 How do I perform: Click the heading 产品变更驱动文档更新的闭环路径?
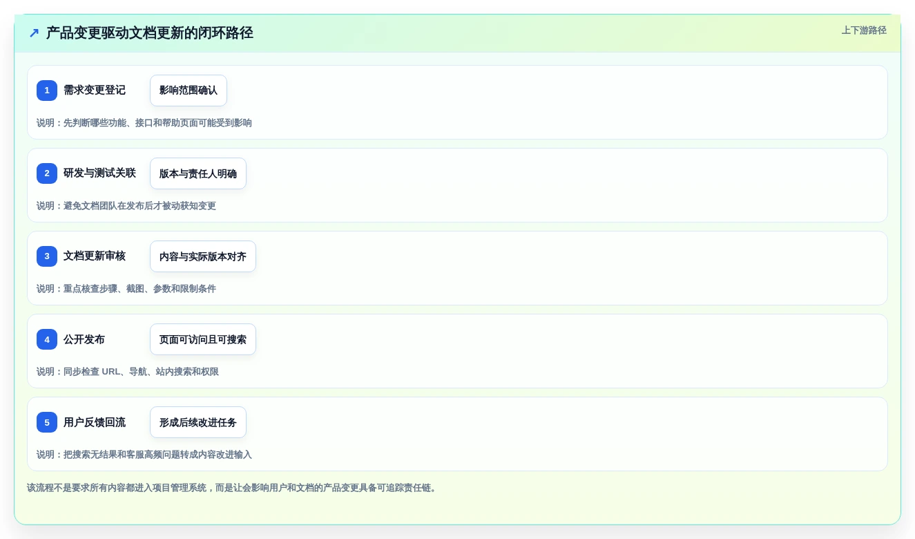point(150,33)
